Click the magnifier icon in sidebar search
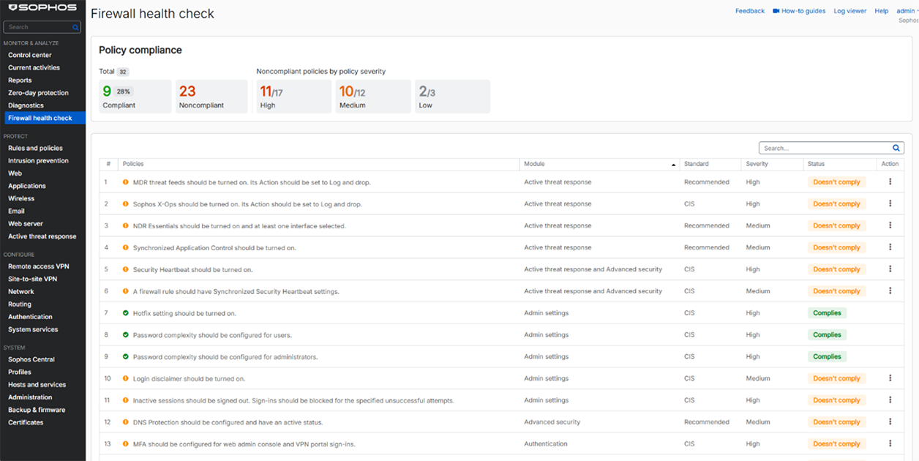The image size is (919, 461). (x=76, y=26)
